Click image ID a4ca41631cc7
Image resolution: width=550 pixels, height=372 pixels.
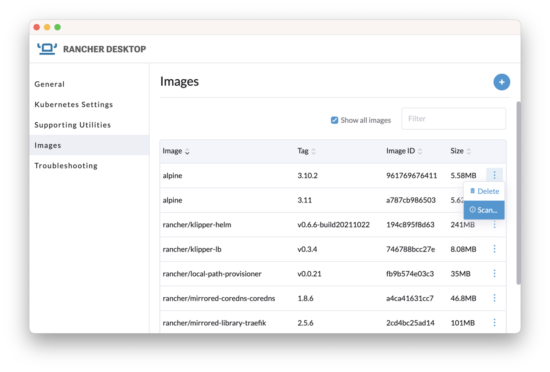pos(410,298)
